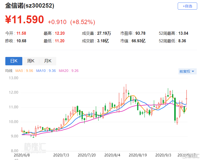The image size is (201, 160).
Task: Click the 2020/8/19 date axis label
Action: tap(138, 155)
